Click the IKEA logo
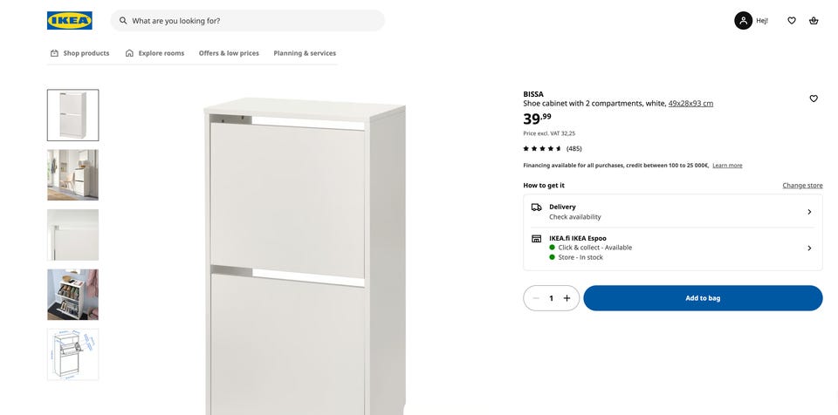This screenshot has height=415, width=838. [x=70, y=20]
